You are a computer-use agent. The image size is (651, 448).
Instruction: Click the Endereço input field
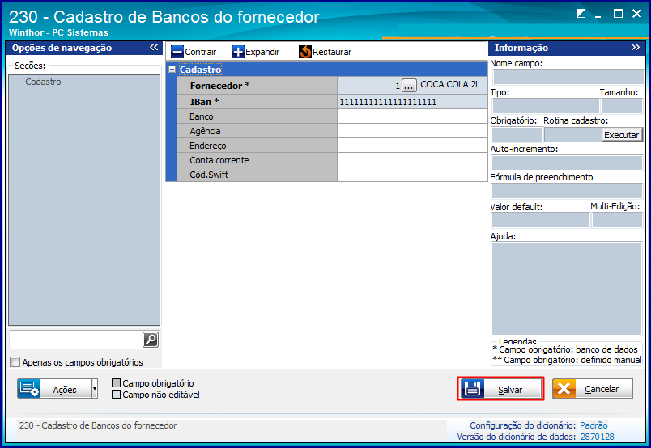(x=412, y=146)
